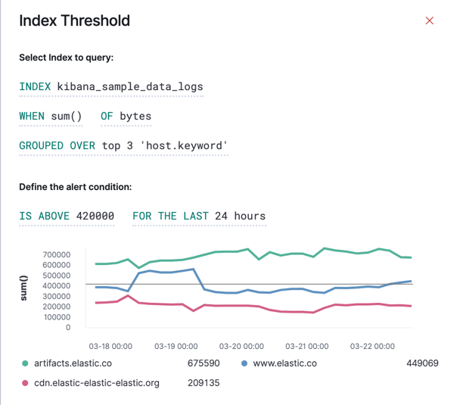Close the Index Threshold flyout
This screenshot has width=460, height=405.
tap(430, 21)
